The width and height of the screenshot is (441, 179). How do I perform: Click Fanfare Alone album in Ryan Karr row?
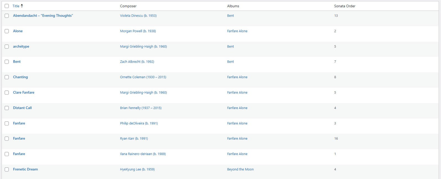[x=237, y=139]
